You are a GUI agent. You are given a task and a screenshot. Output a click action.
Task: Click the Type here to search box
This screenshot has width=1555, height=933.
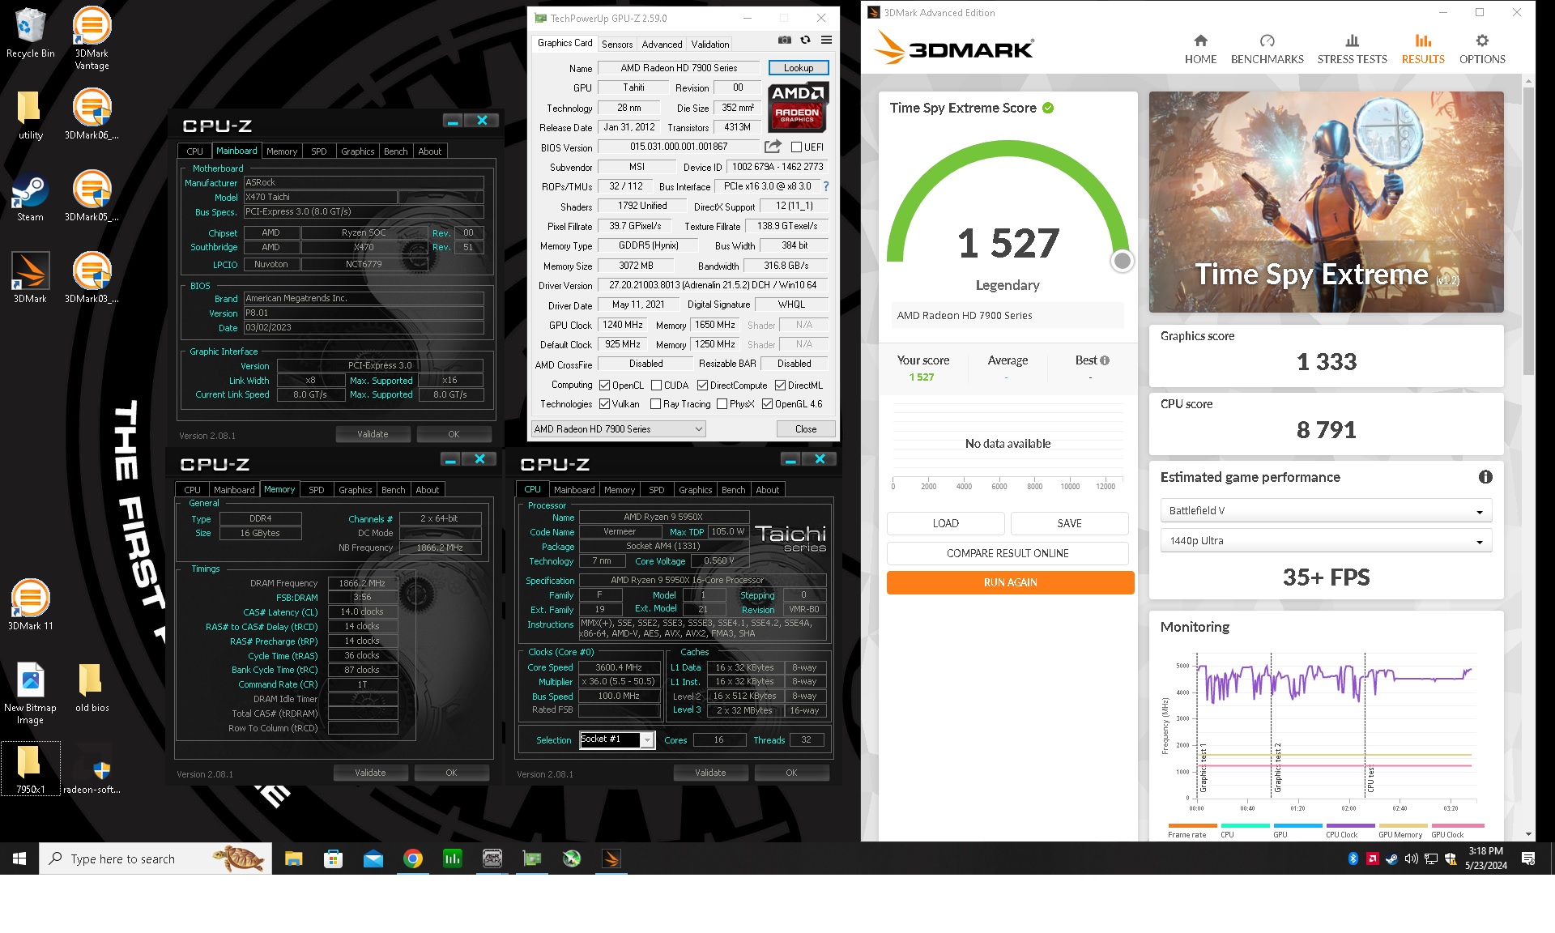pyautogui.click(x=155, y=858)
